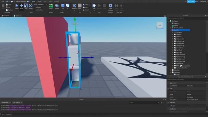This screenshot has width=208, height=117.
Task: Switch to the MODEL ribbon tab
Action: [x=40, y=1]
